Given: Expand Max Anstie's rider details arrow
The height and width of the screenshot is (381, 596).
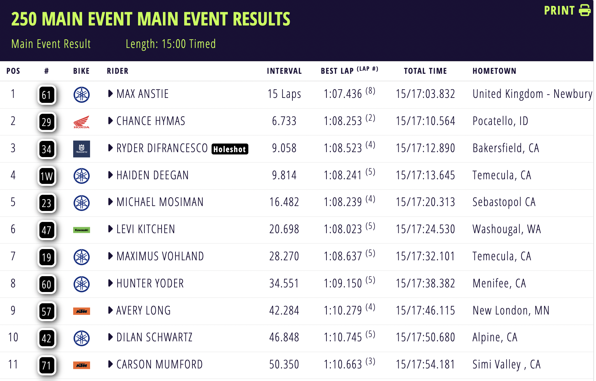Looking at the screenshot, I should click(111, 94).
